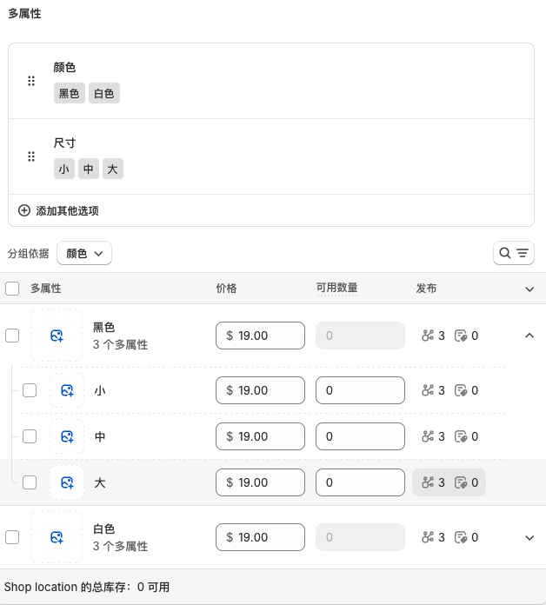Check the 中 variant checkbox

pyautogui.click(x=30, y=436)
